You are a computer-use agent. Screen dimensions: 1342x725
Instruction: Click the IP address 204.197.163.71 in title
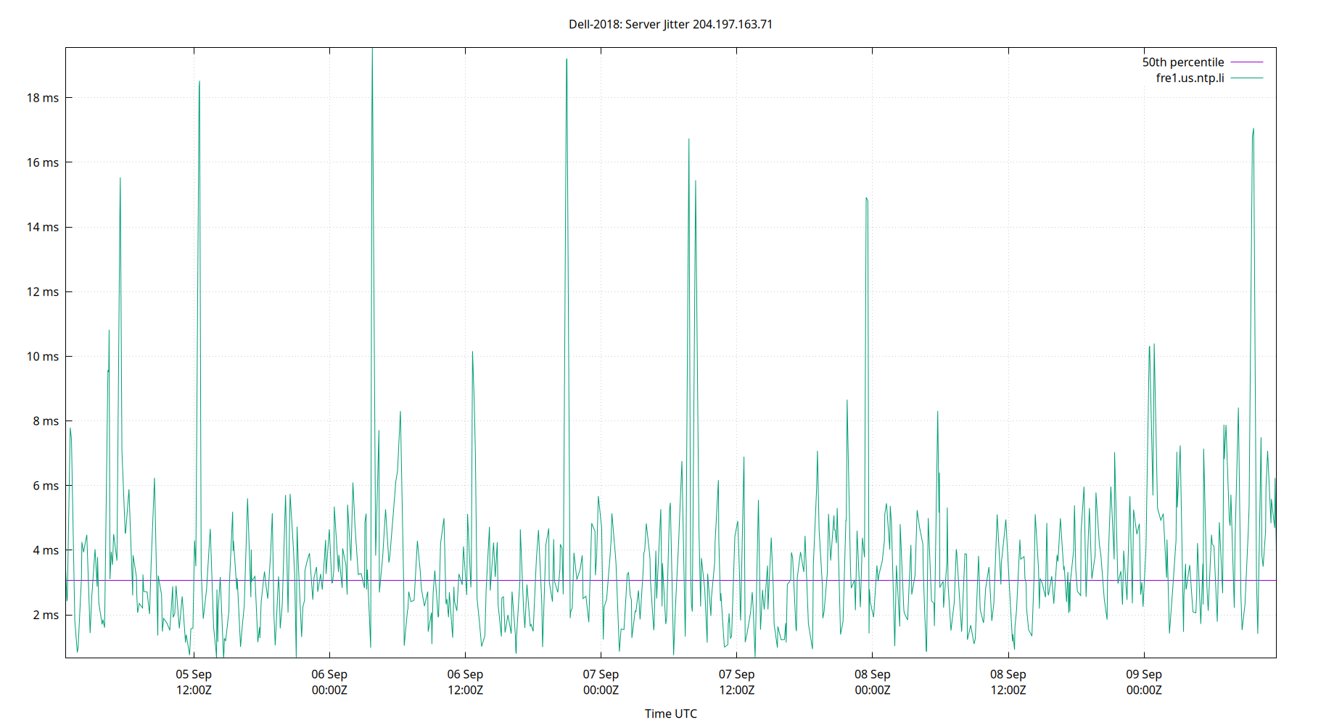[733, 25]
